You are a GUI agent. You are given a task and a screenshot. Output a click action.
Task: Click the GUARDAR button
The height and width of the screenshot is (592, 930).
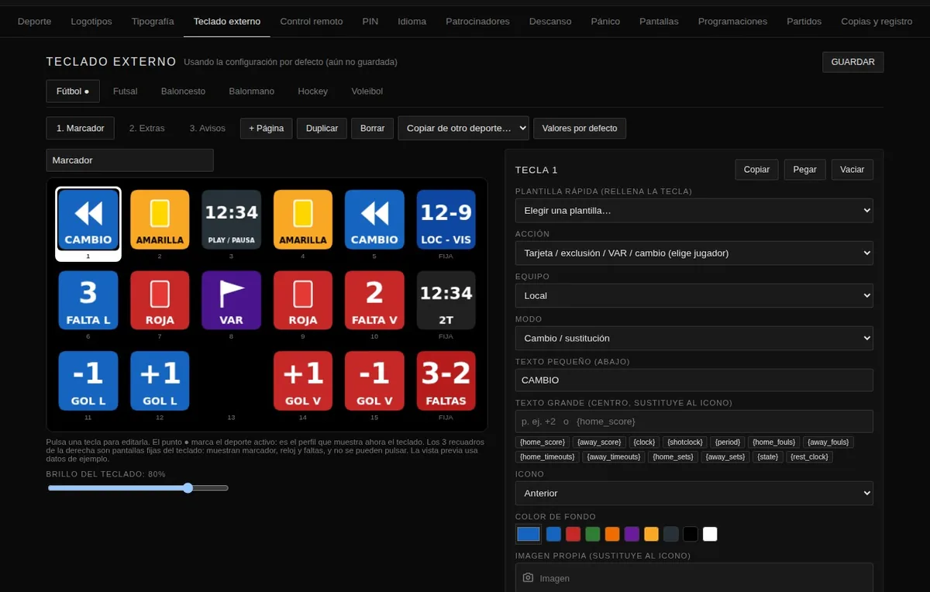[x=852, y=62]
